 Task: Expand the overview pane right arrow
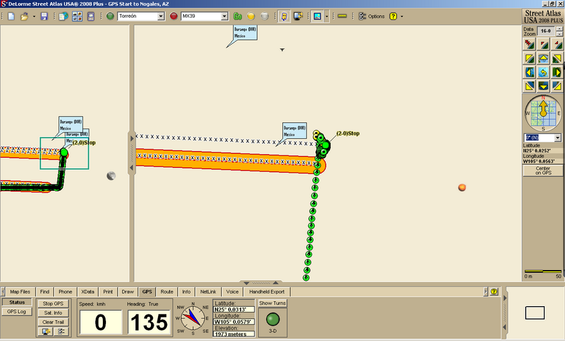coord(131,138)
